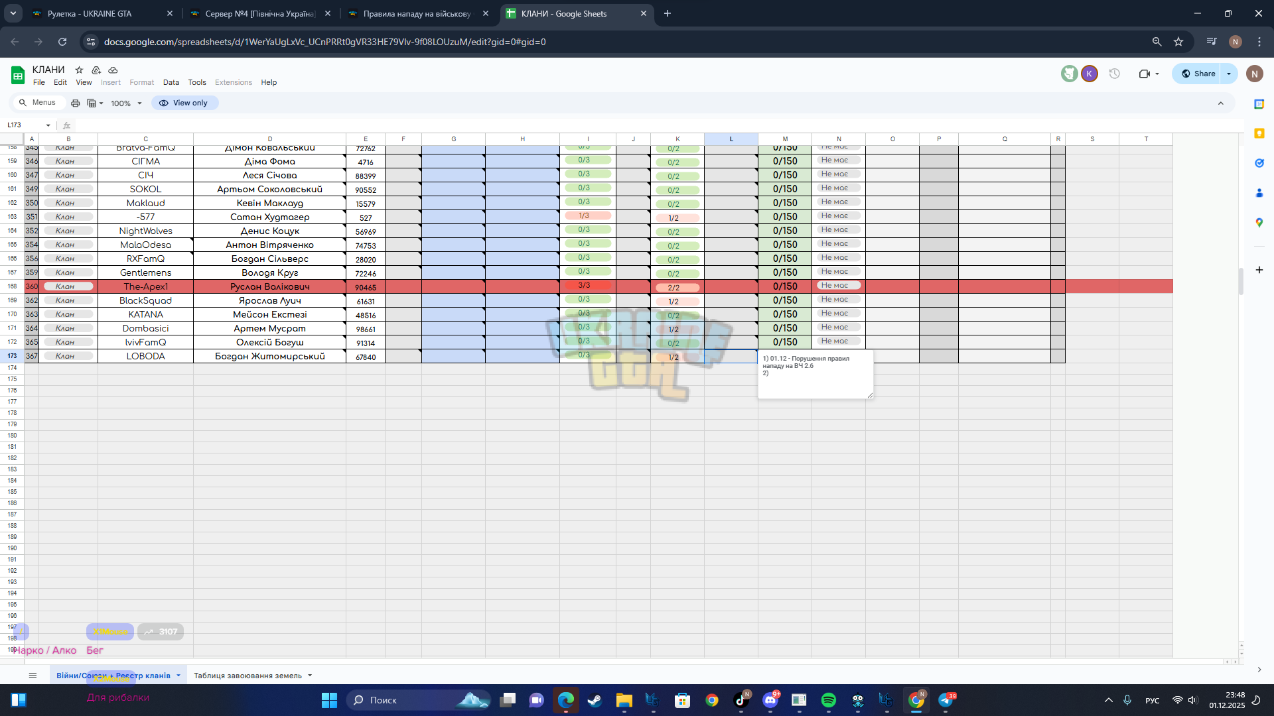Open Таблиця завоювання земель tab arrow
This screenshot has width=1274, height=716.
click(x=310, y=676)
